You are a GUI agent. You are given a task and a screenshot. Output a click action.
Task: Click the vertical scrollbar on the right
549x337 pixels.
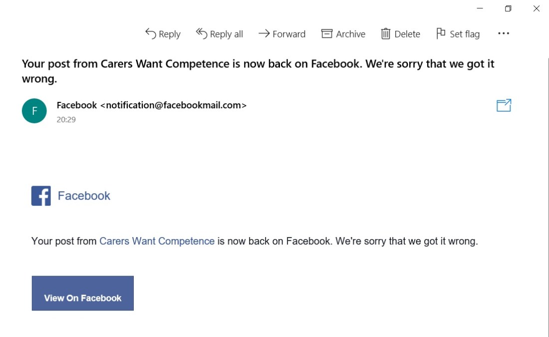[549, 200]
